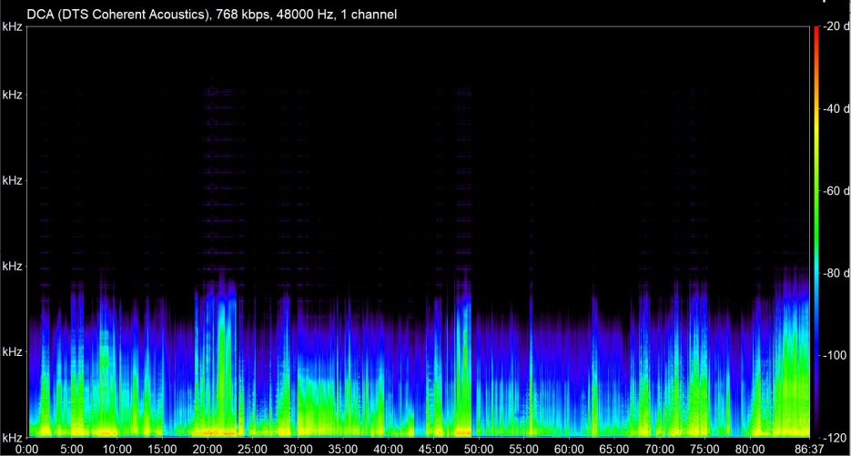Screen dimensions: 851x456
Task: Click the 80:00 time axis label
Action: (x=750, y=450)
